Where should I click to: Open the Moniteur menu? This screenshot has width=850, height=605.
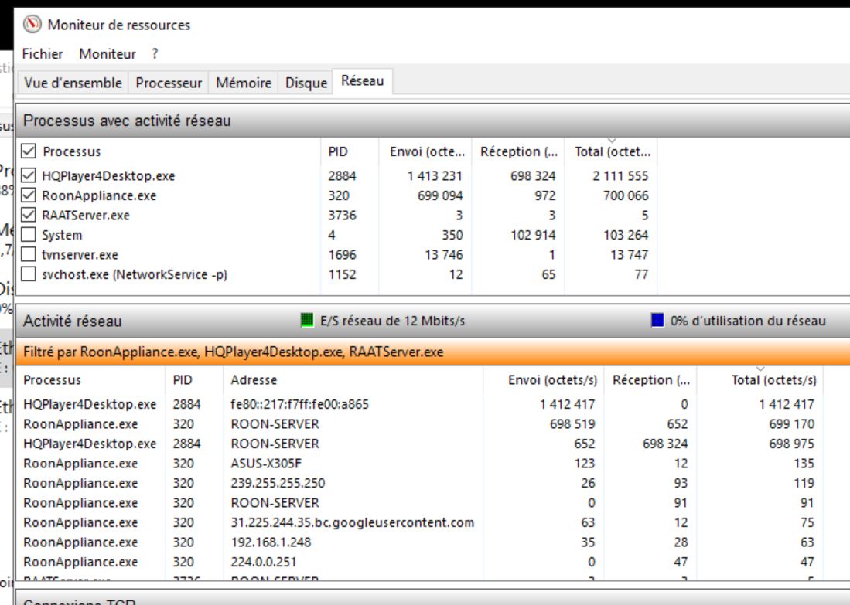pyautogui.click(x=108, y=53)
